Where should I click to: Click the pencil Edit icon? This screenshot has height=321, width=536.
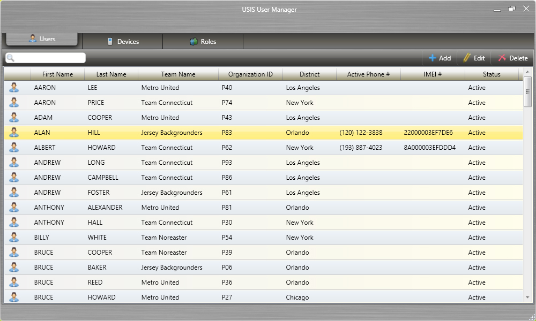tap(467, 58)
